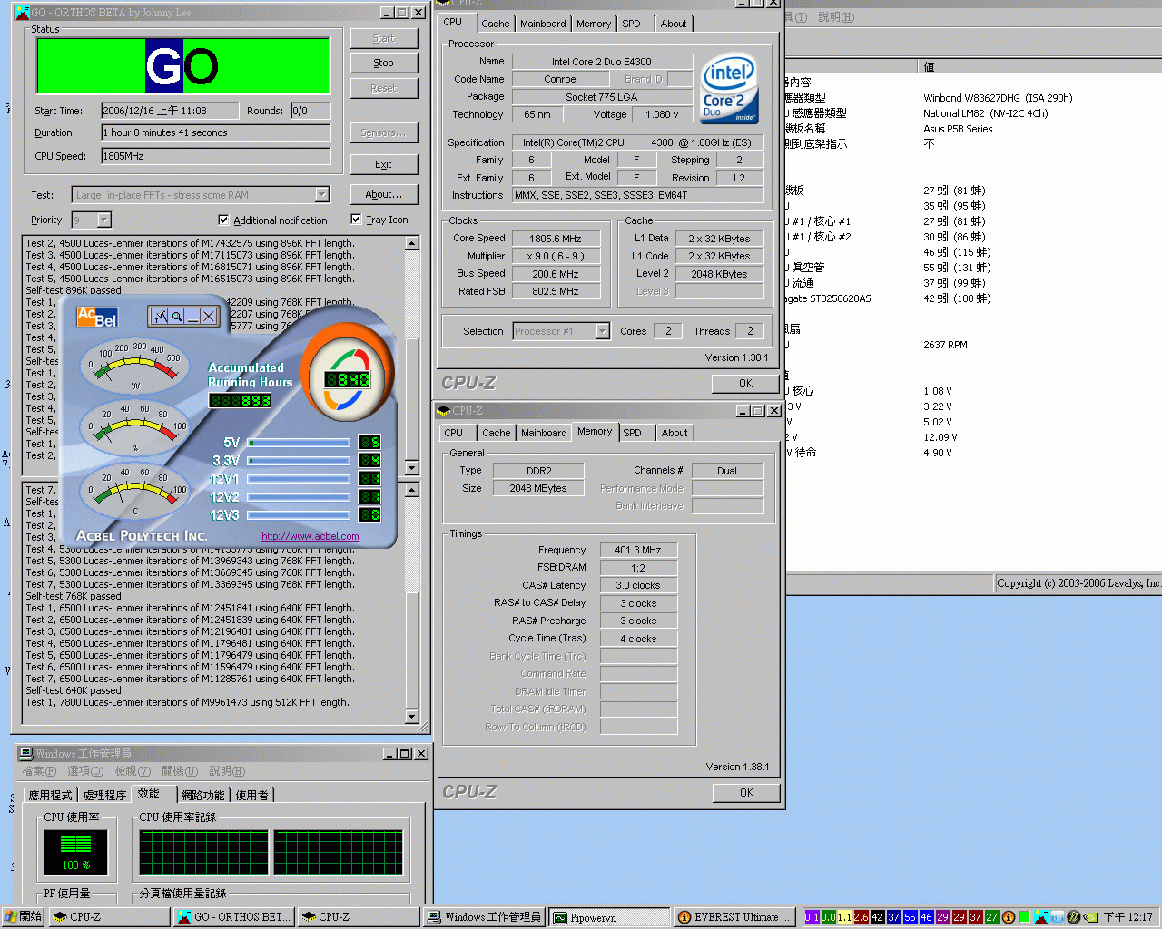Click the upper log pane scroll-up arrow
Screen dimensions: 1162x929
coord(412,243)
